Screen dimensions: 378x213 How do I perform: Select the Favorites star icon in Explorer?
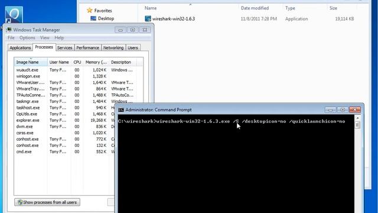90,11
